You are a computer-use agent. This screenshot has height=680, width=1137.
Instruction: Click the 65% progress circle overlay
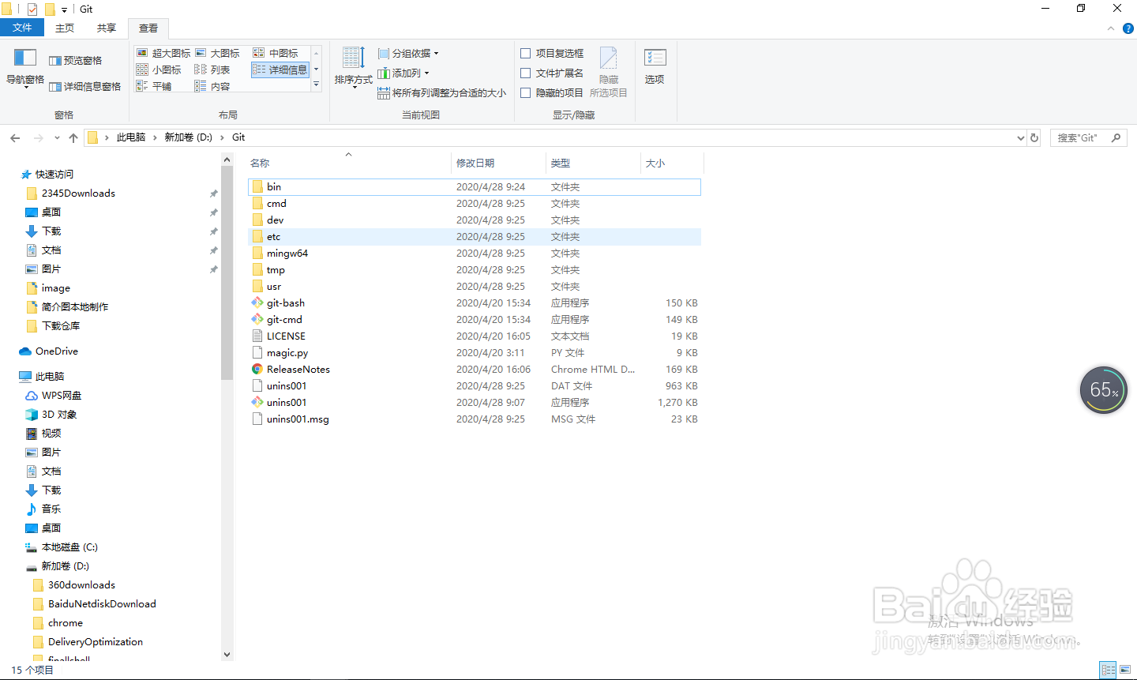(1103, 389)
